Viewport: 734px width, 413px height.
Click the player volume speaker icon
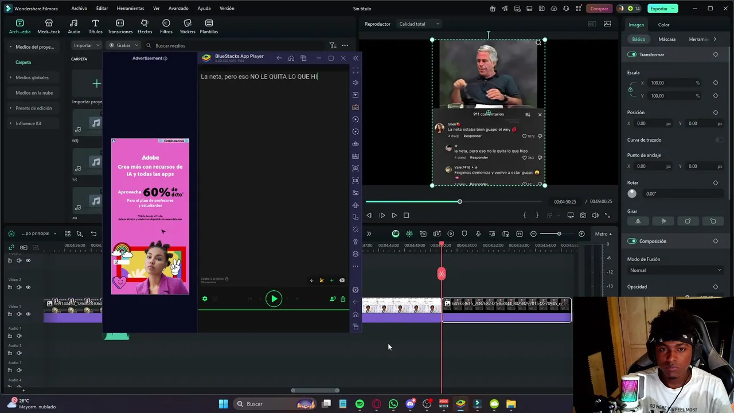595,215
